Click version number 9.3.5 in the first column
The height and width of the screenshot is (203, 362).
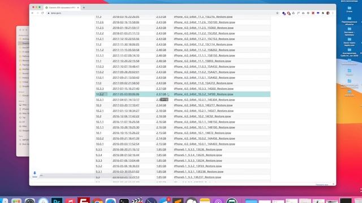point(99,149)
